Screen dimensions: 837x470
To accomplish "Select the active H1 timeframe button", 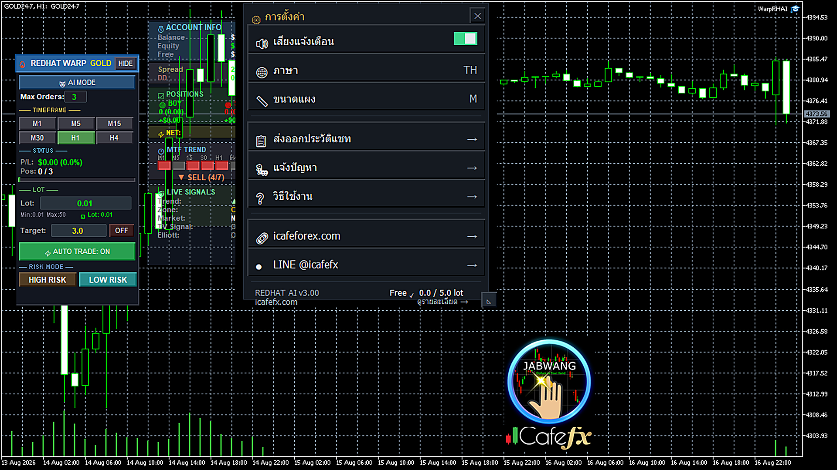I will (x=76, y=138).
